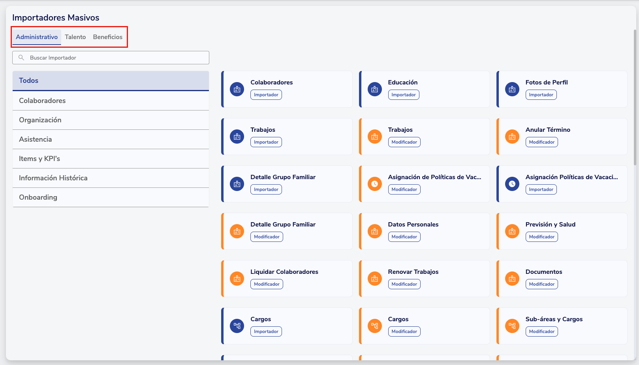Viewport: 639px width, 365px height.
Task: Click the Fotos de Perfil icon
Action: [x=512, y=89]
